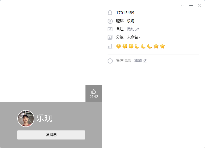The width and height of the screenshot is (205, 148).
Task: Click the first moon level icon
Action: (x=137, y=46)
